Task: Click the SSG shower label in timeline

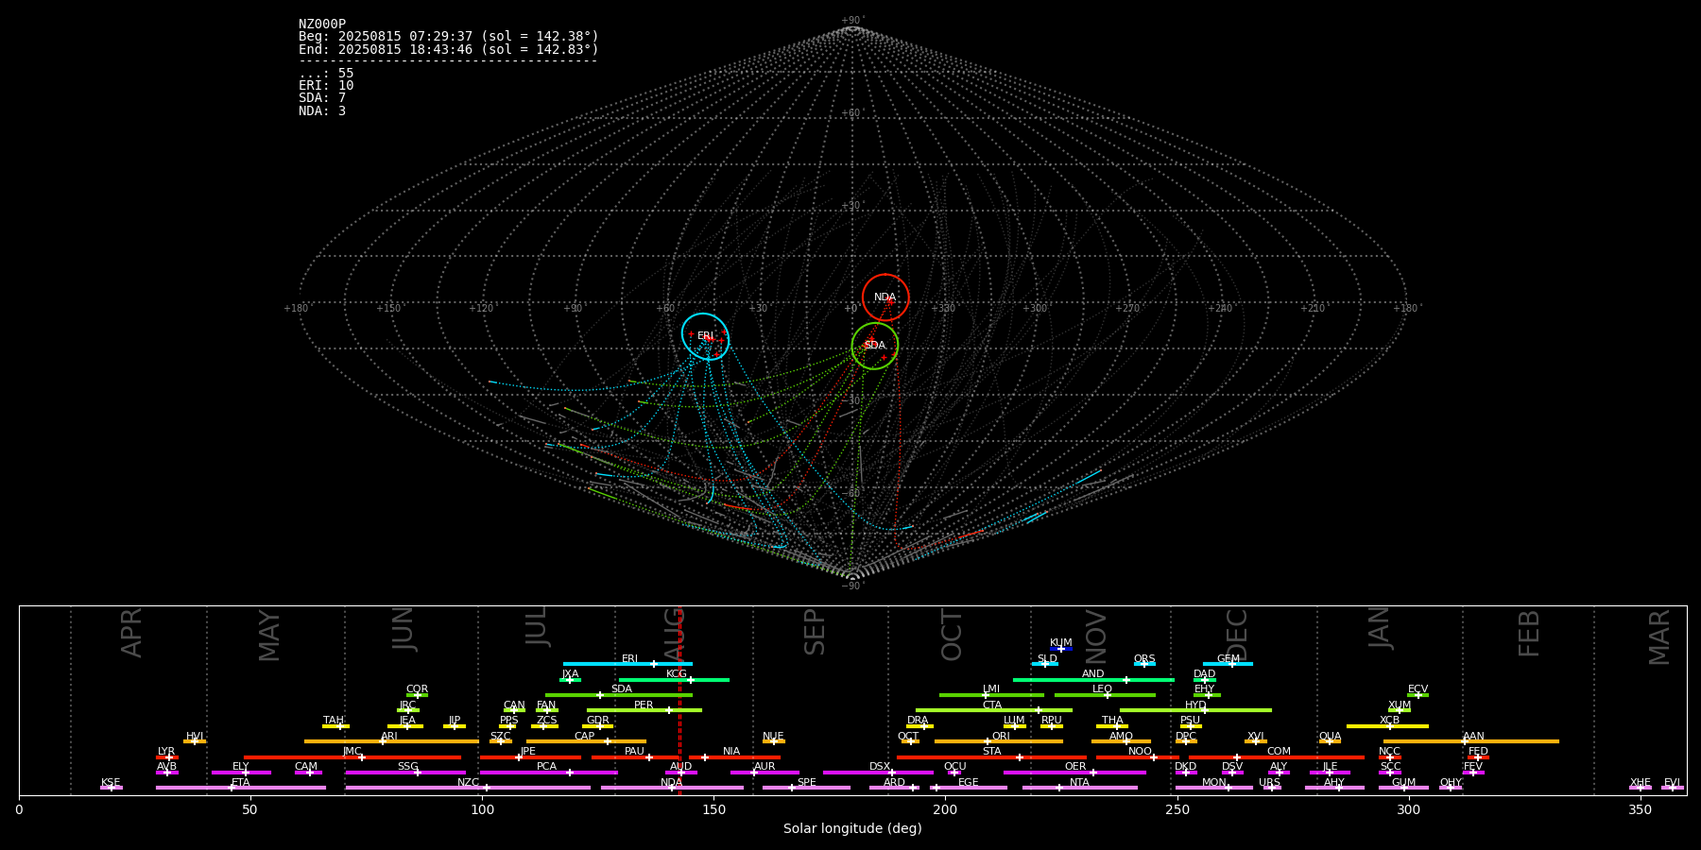Action: pos(407,766)
